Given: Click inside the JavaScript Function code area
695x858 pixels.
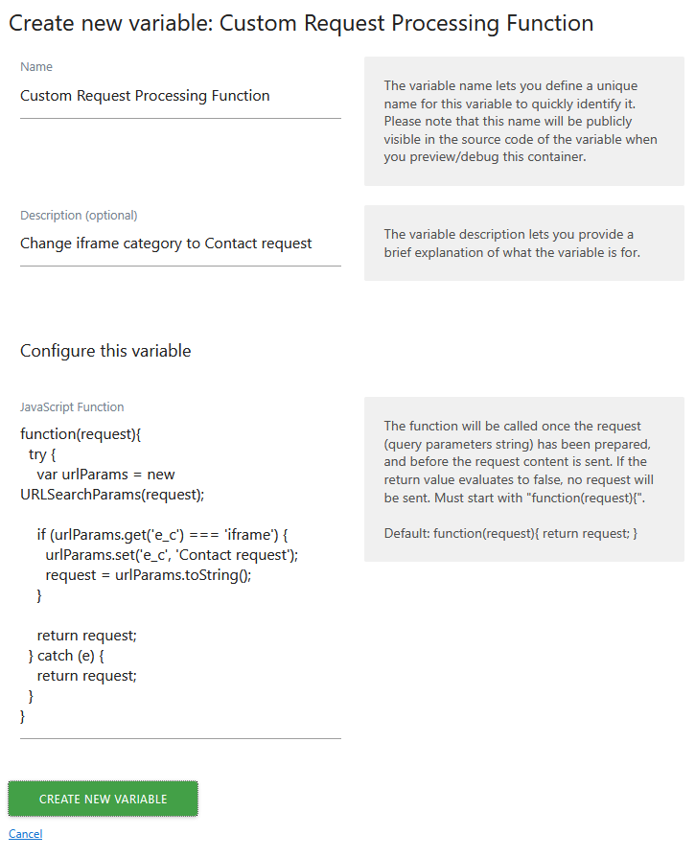Looking at the screenshot, I should point(173,575).
